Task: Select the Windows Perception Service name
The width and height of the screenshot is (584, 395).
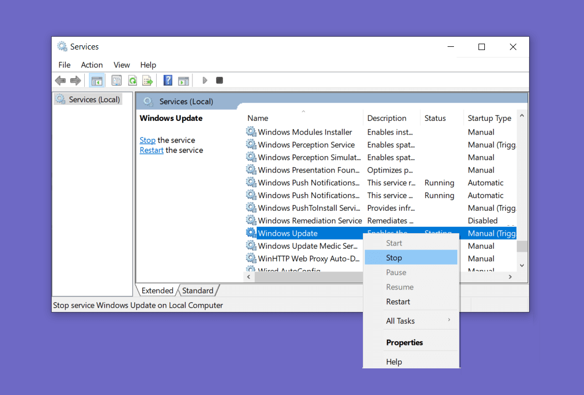Action: (x=306, y=145)
